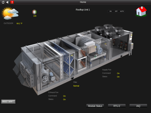Screen dimensions: 151x113
Task: Set unit mode to ON
Action: pos(111,11)
